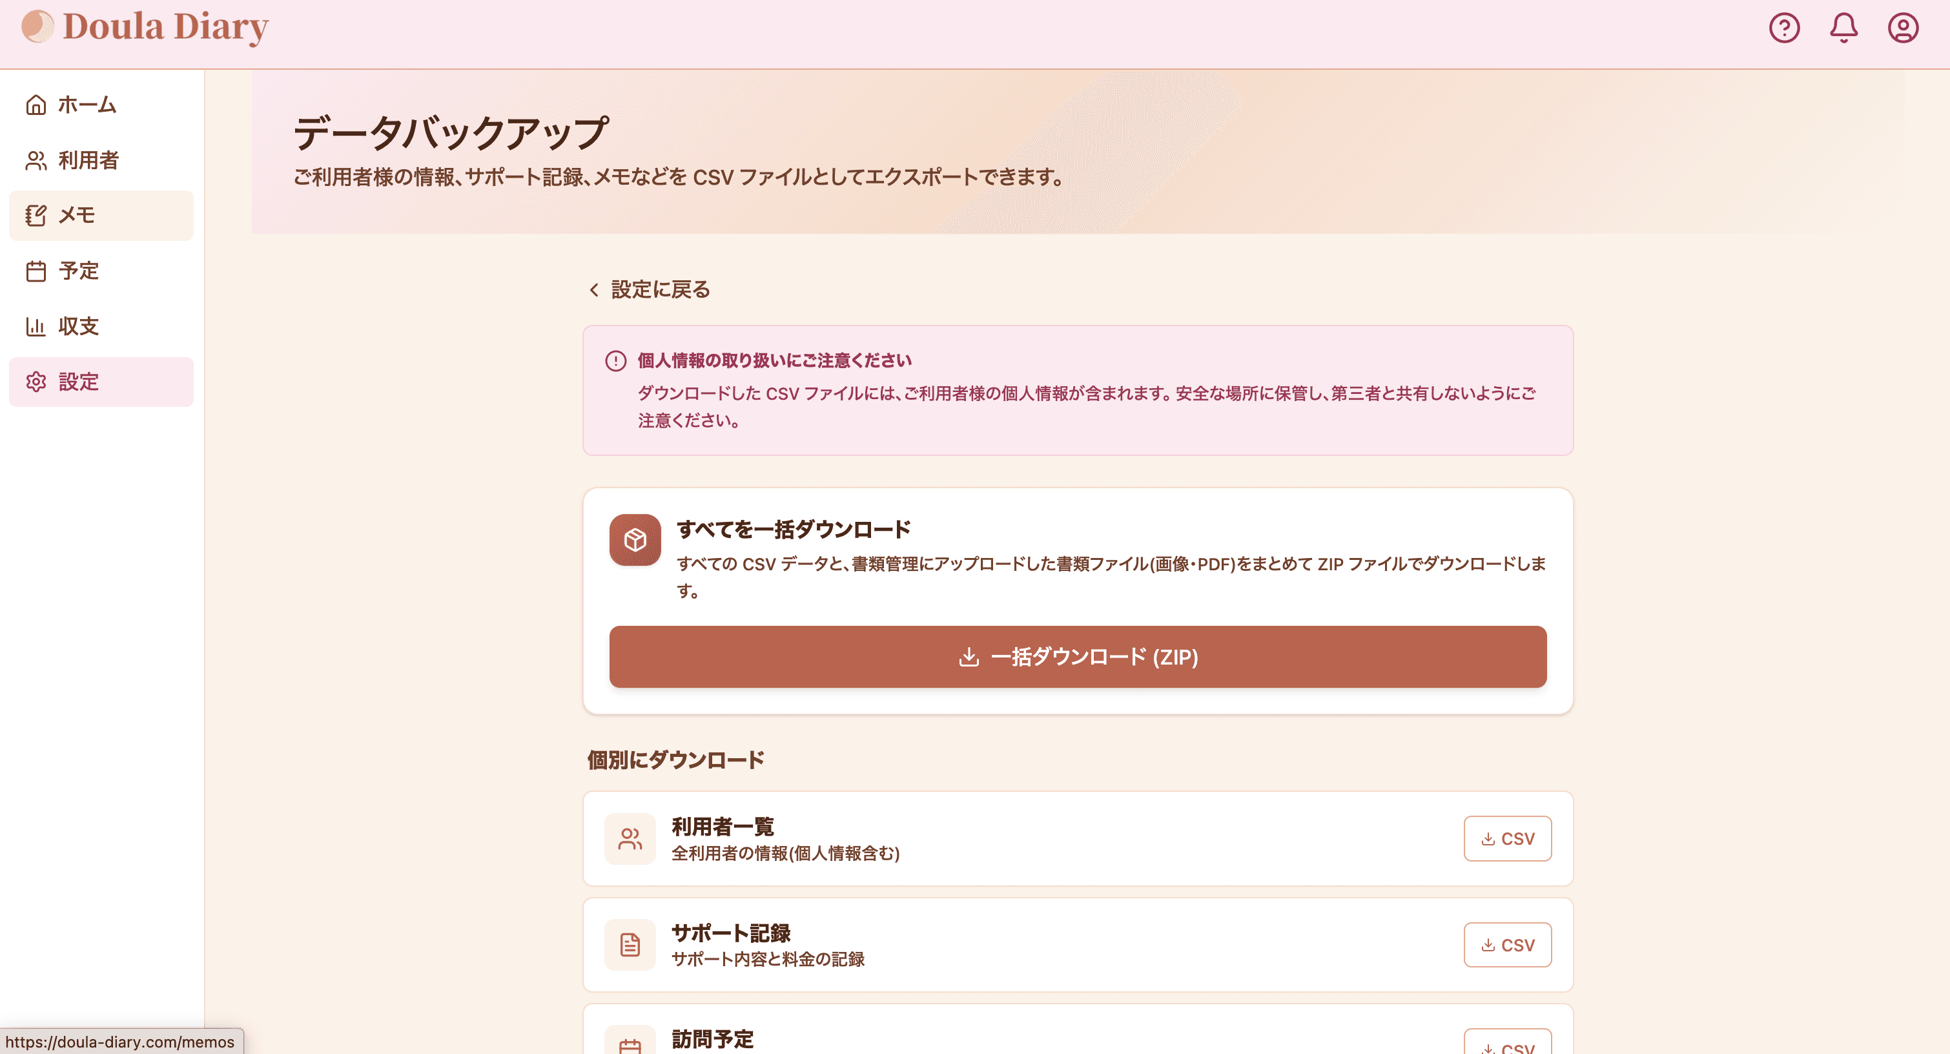The height and width of the screenshot is (1054, 1950).
Task: Click the calendar icon beside 予定
Action: tap(36, 271)
